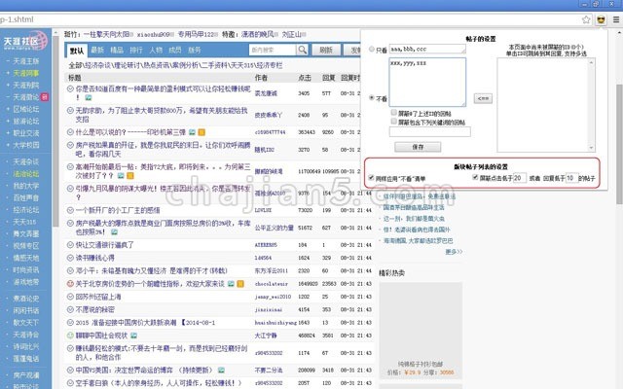Viewport: 623px width, 389px height.
Task: Click author name chocolateair
Action: coord(272,284)
